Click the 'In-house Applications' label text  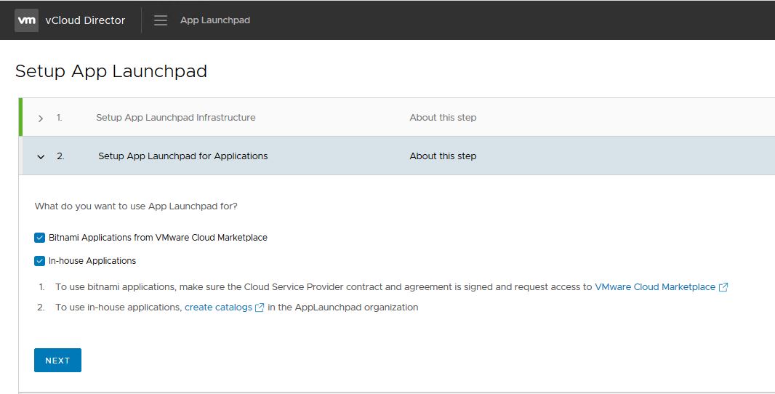coord(92,261)
